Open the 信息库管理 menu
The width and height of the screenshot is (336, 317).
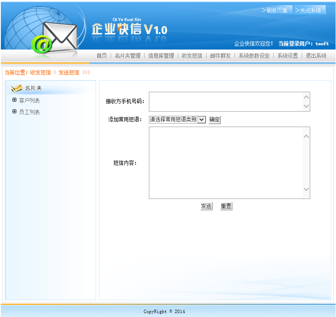161,56
